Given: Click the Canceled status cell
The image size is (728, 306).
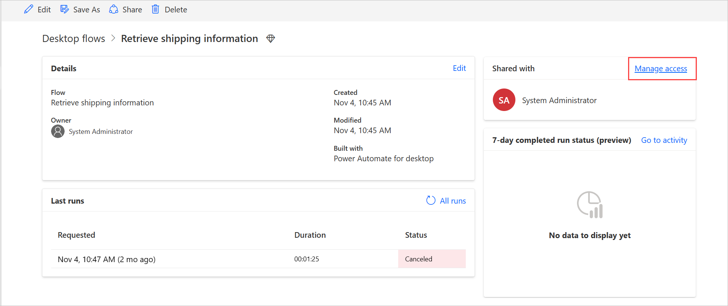Looking at the screenshot, I should [432, 259].
